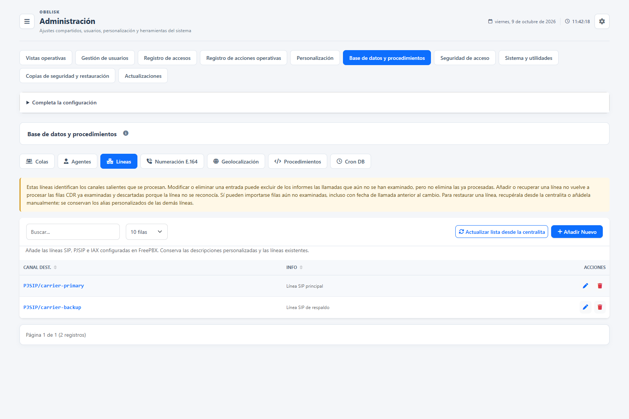
Task: Click the info icon beside Base de datos y procedimientos heading
Action: pyautogui.click(x=126, y=133)
